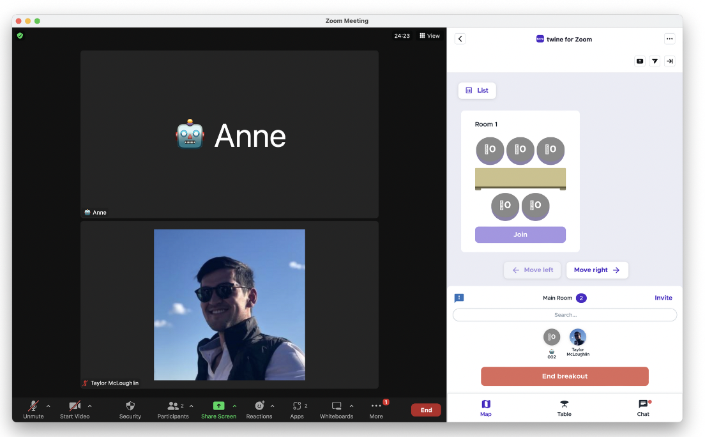This screenshot has width=705, height=437.
Task: Open sharing options arrow beside Share Screen
Action: click(x=235, y=406)
